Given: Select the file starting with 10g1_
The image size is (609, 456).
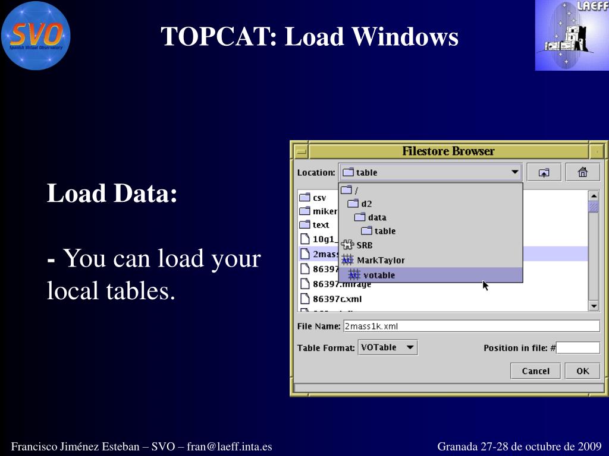Looking at the screenshot, I should pyautogui.click(x=318, y=239).
